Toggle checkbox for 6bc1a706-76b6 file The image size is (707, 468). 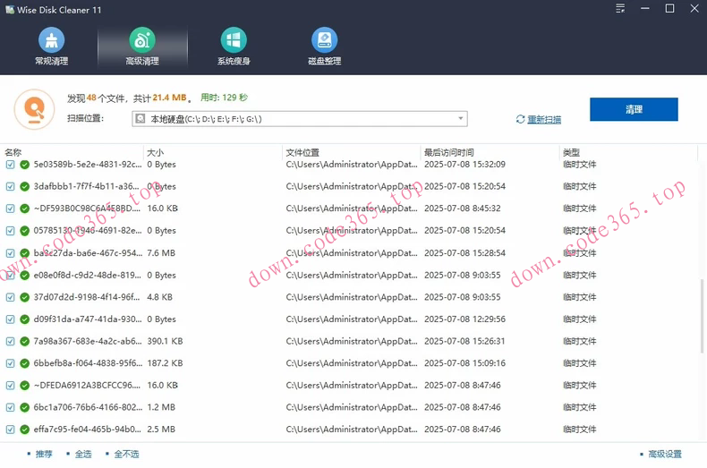click(10, 407)
